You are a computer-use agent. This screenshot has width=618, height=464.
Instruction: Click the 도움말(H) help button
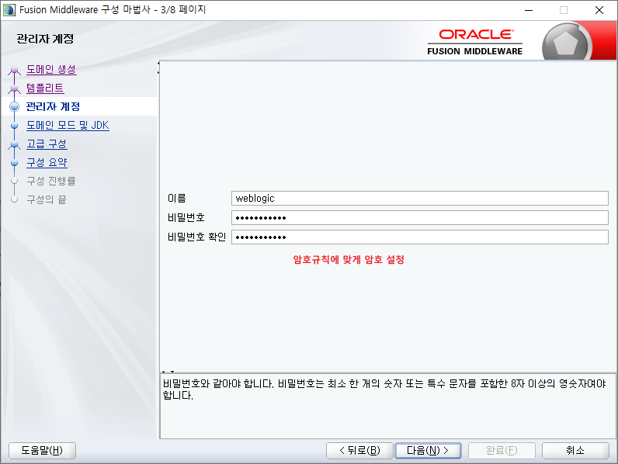click(42, 450)
